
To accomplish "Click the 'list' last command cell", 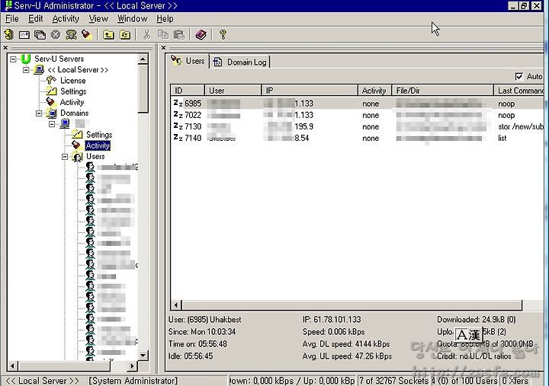I will click(502, 138).
